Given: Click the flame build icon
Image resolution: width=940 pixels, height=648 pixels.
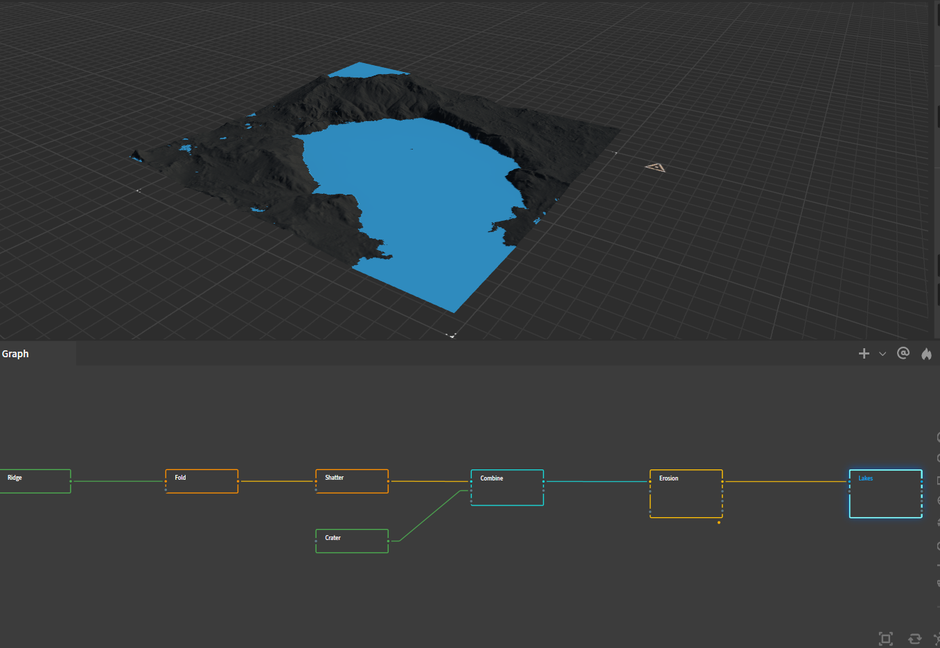Looking at the screenshot, I should coord(926,353).
